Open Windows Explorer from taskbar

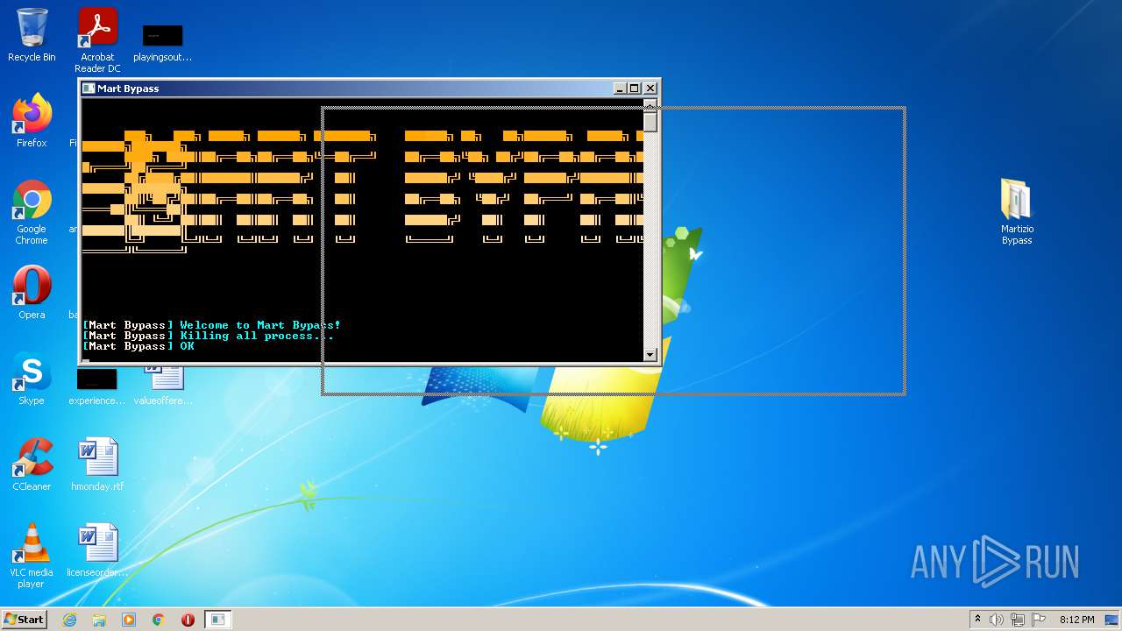pyautogui.click(x=99, y=620)
